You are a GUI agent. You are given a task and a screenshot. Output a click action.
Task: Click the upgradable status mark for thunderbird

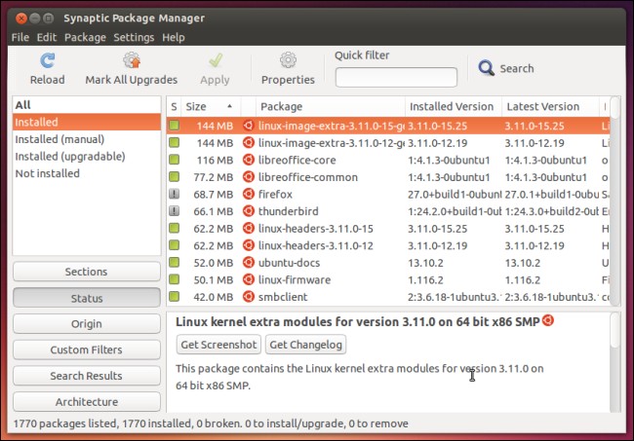(174, 211)
